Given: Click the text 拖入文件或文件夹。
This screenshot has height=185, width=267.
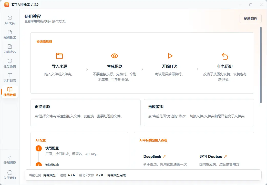Looking at the screenshot, I should pyautogui.click(x=59, y=74).
